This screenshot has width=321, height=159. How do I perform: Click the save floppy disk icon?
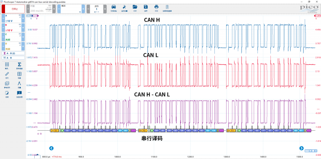pos(145,8)
